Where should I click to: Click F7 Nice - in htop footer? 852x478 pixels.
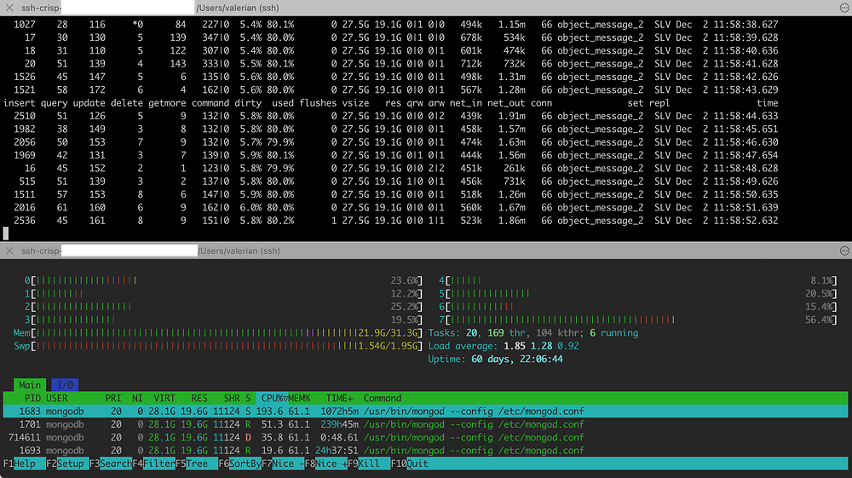[283, 464]
